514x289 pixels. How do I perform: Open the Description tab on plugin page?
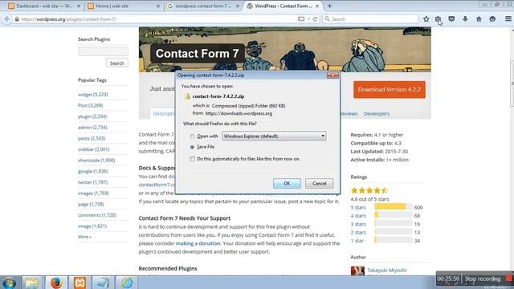click(164, 114)
